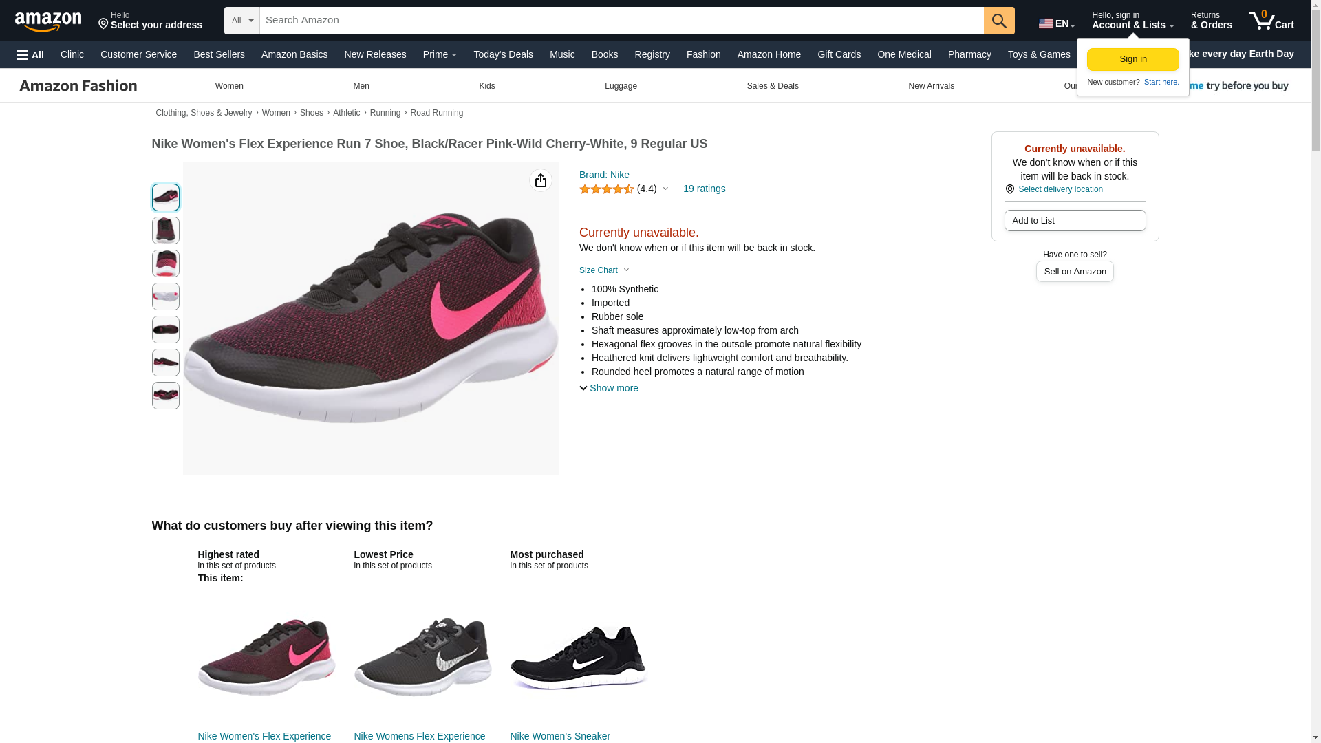
Task: Click the share icon on product image
Action: [x=540, y=180]
